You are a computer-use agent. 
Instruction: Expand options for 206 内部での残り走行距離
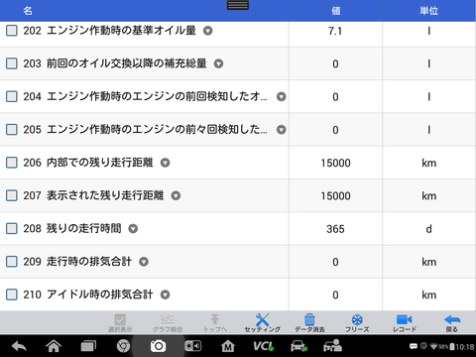pyautogui.click(x=165, y=163)
